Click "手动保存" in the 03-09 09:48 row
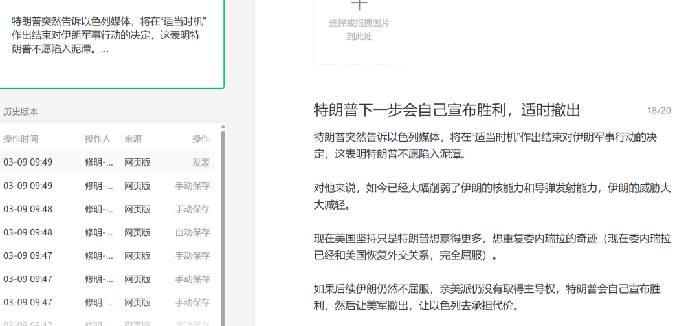Image resolution: width=699 pixels, height=326 pixels. coord(192,209)
